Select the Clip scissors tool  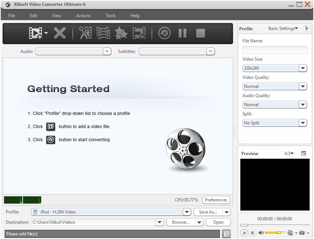85,33
